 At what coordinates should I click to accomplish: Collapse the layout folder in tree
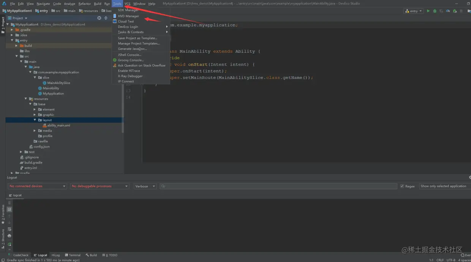(35, 120)
